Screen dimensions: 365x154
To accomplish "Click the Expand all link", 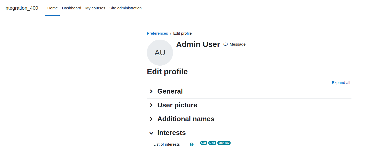I will tap(341, 83).
